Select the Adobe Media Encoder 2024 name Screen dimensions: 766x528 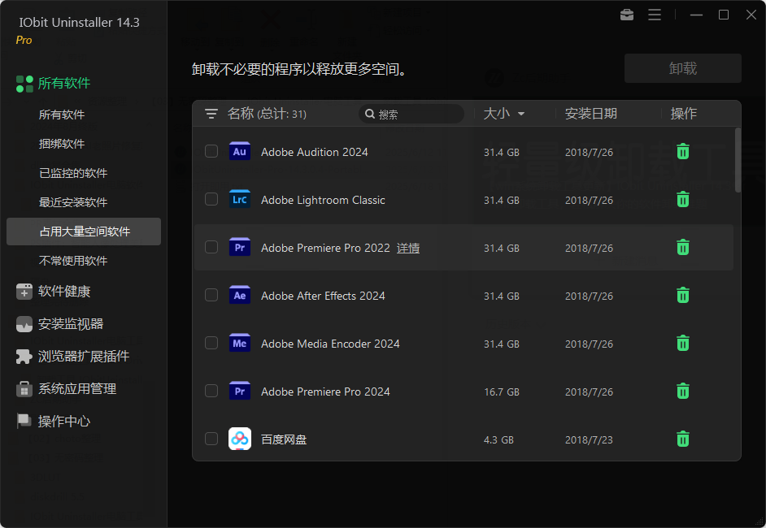(330, 344)
